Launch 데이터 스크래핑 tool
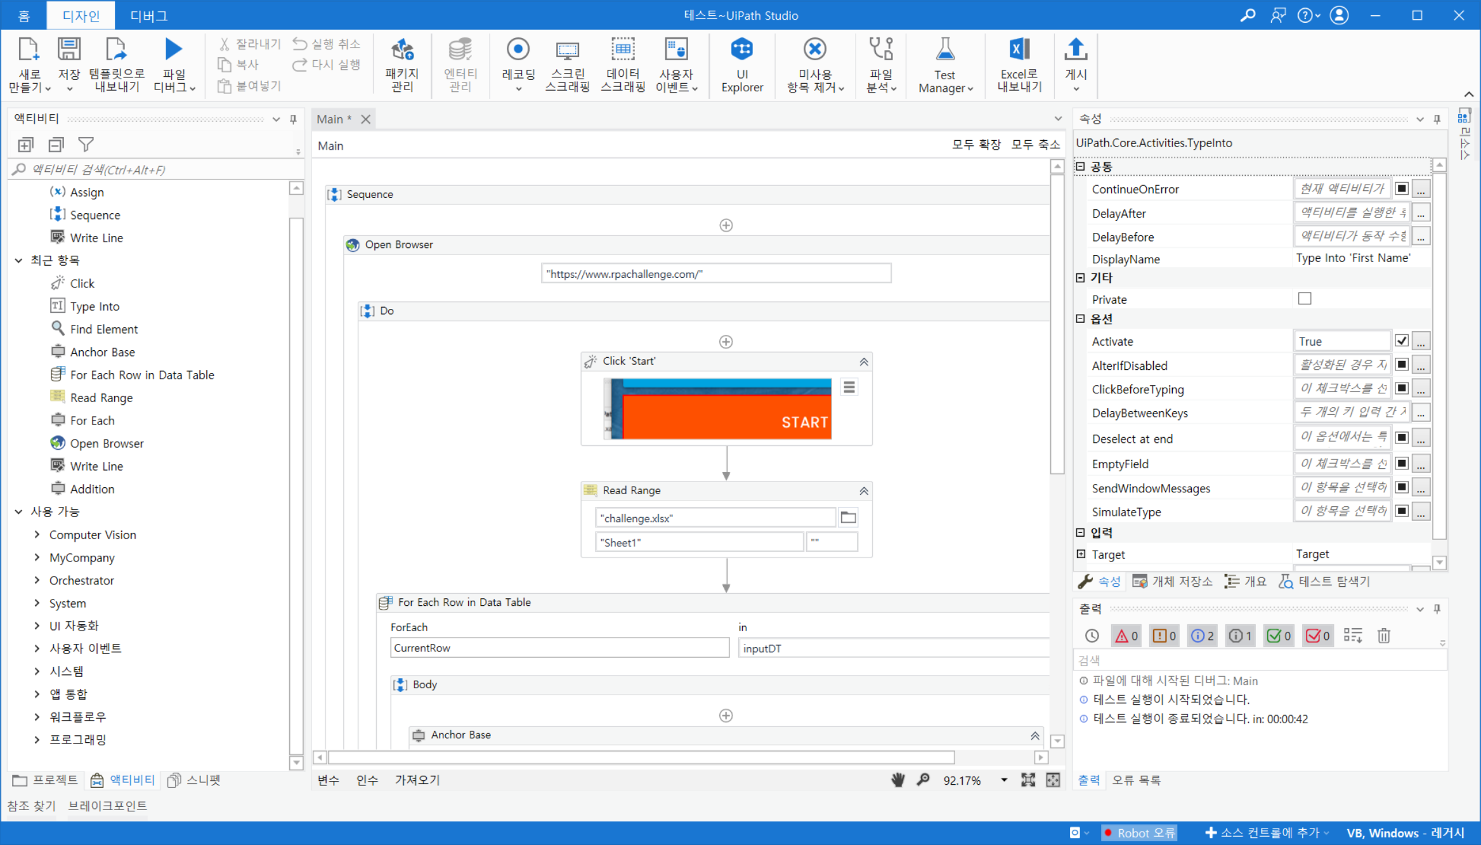The image size is (1481, 845). click(x=623, y=49)
